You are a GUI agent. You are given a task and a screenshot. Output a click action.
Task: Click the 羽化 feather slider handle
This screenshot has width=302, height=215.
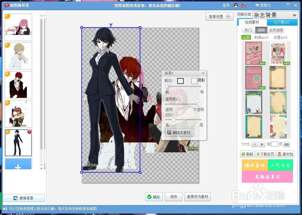pyautogui.click(x=173, y=120)
